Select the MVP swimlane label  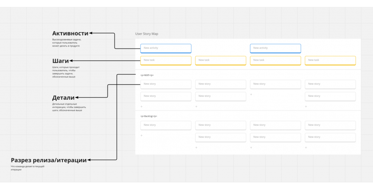pyautogui.click(x=147, y=75)
